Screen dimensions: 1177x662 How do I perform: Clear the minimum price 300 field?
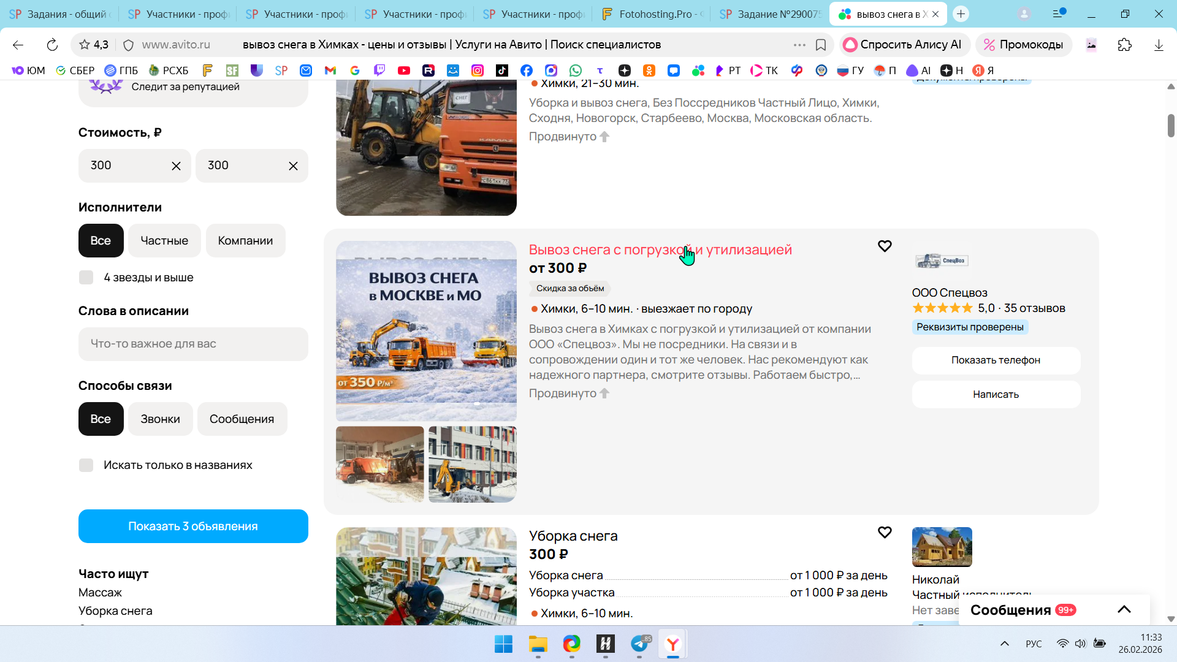(x=176, y=166)
